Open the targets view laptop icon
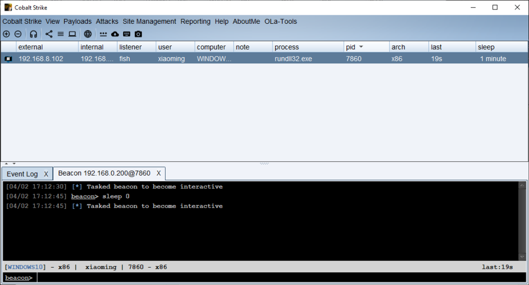 (72, 34)
